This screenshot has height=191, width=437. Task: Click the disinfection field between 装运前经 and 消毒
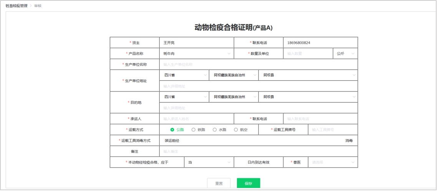[x=262, y=141]
